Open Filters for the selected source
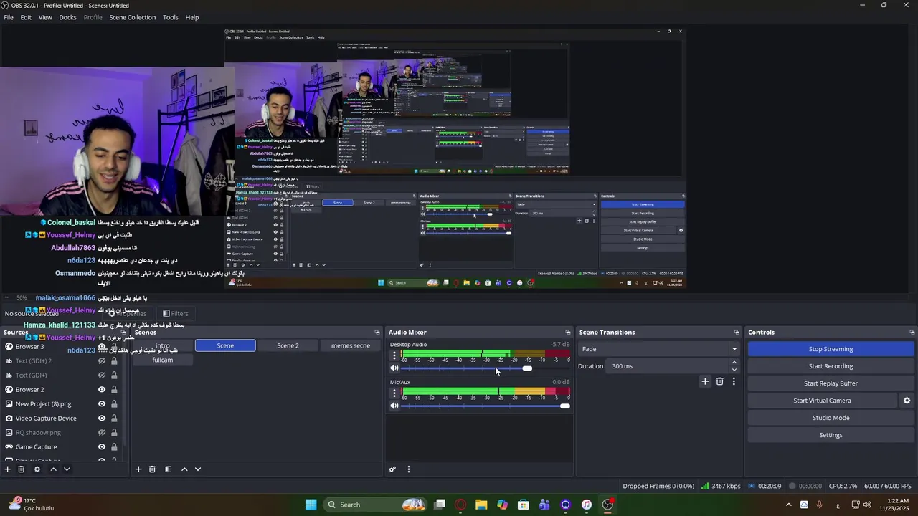Viewport: 918px width, 516px height. pos(175,313)
